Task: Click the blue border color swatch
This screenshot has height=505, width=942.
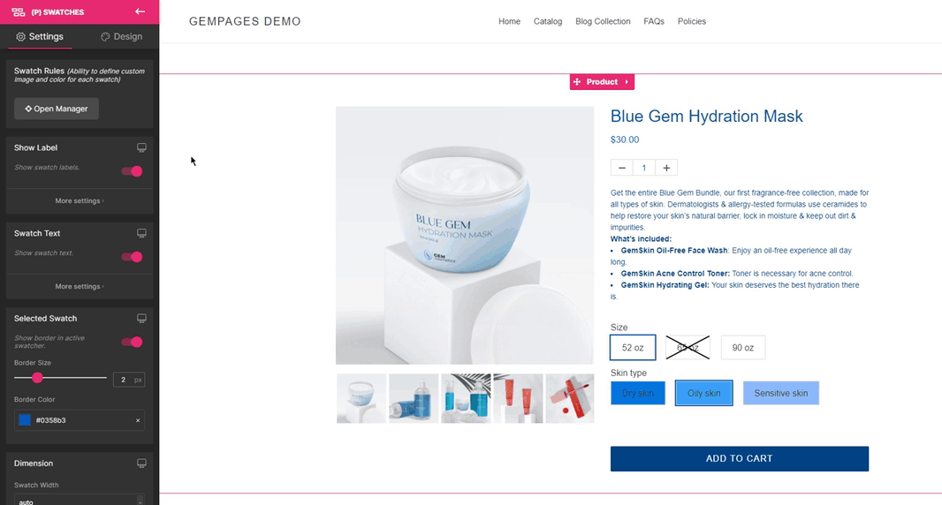Action: click(x=25, y=420)
